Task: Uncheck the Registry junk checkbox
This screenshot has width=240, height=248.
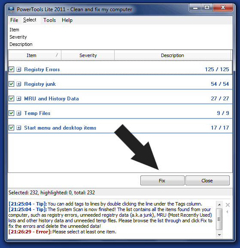Action: point(12,84)
